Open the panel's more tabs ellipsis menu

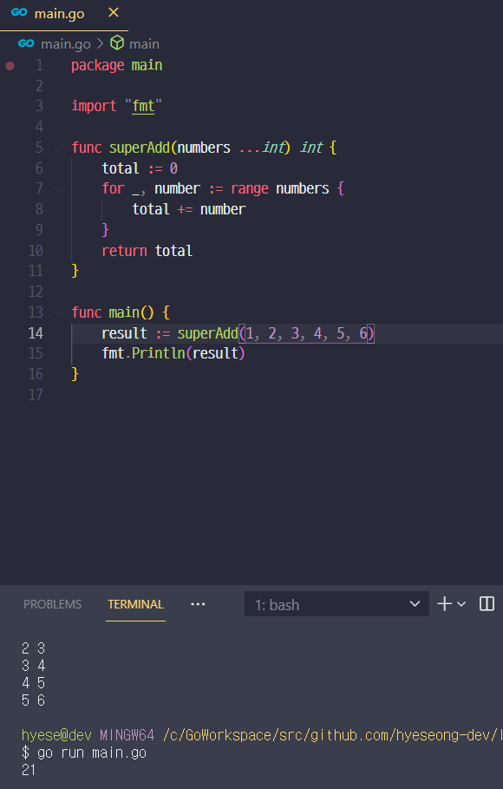[x=198, y=604]
